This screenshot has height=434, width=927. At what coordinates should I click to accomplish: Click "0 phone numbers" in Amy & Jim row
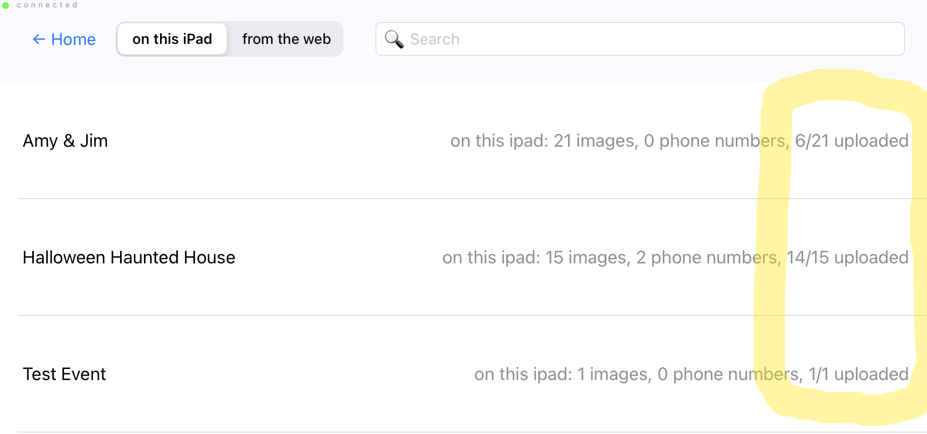tap(715, 141)
